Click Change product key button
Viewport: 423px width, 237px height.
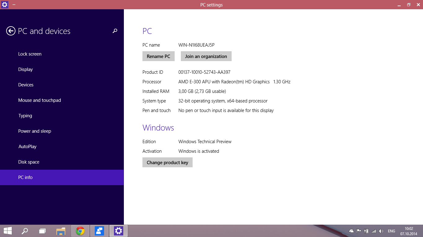tap(167, 162)
